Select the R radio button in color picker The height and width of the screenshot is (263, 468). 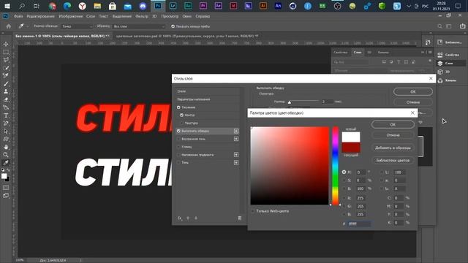344,198
